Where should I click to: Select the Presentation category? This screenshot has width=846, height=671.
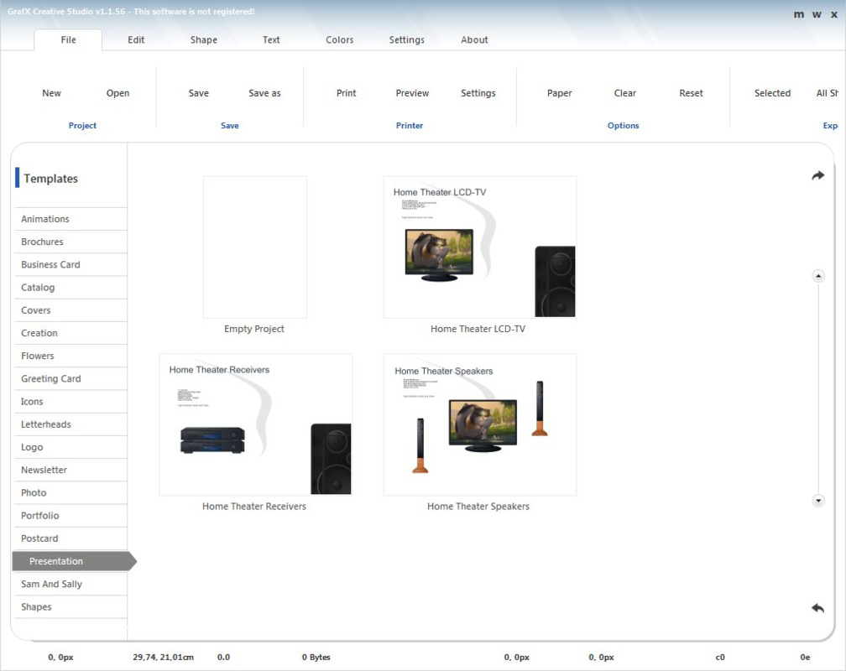coord(74,561)
